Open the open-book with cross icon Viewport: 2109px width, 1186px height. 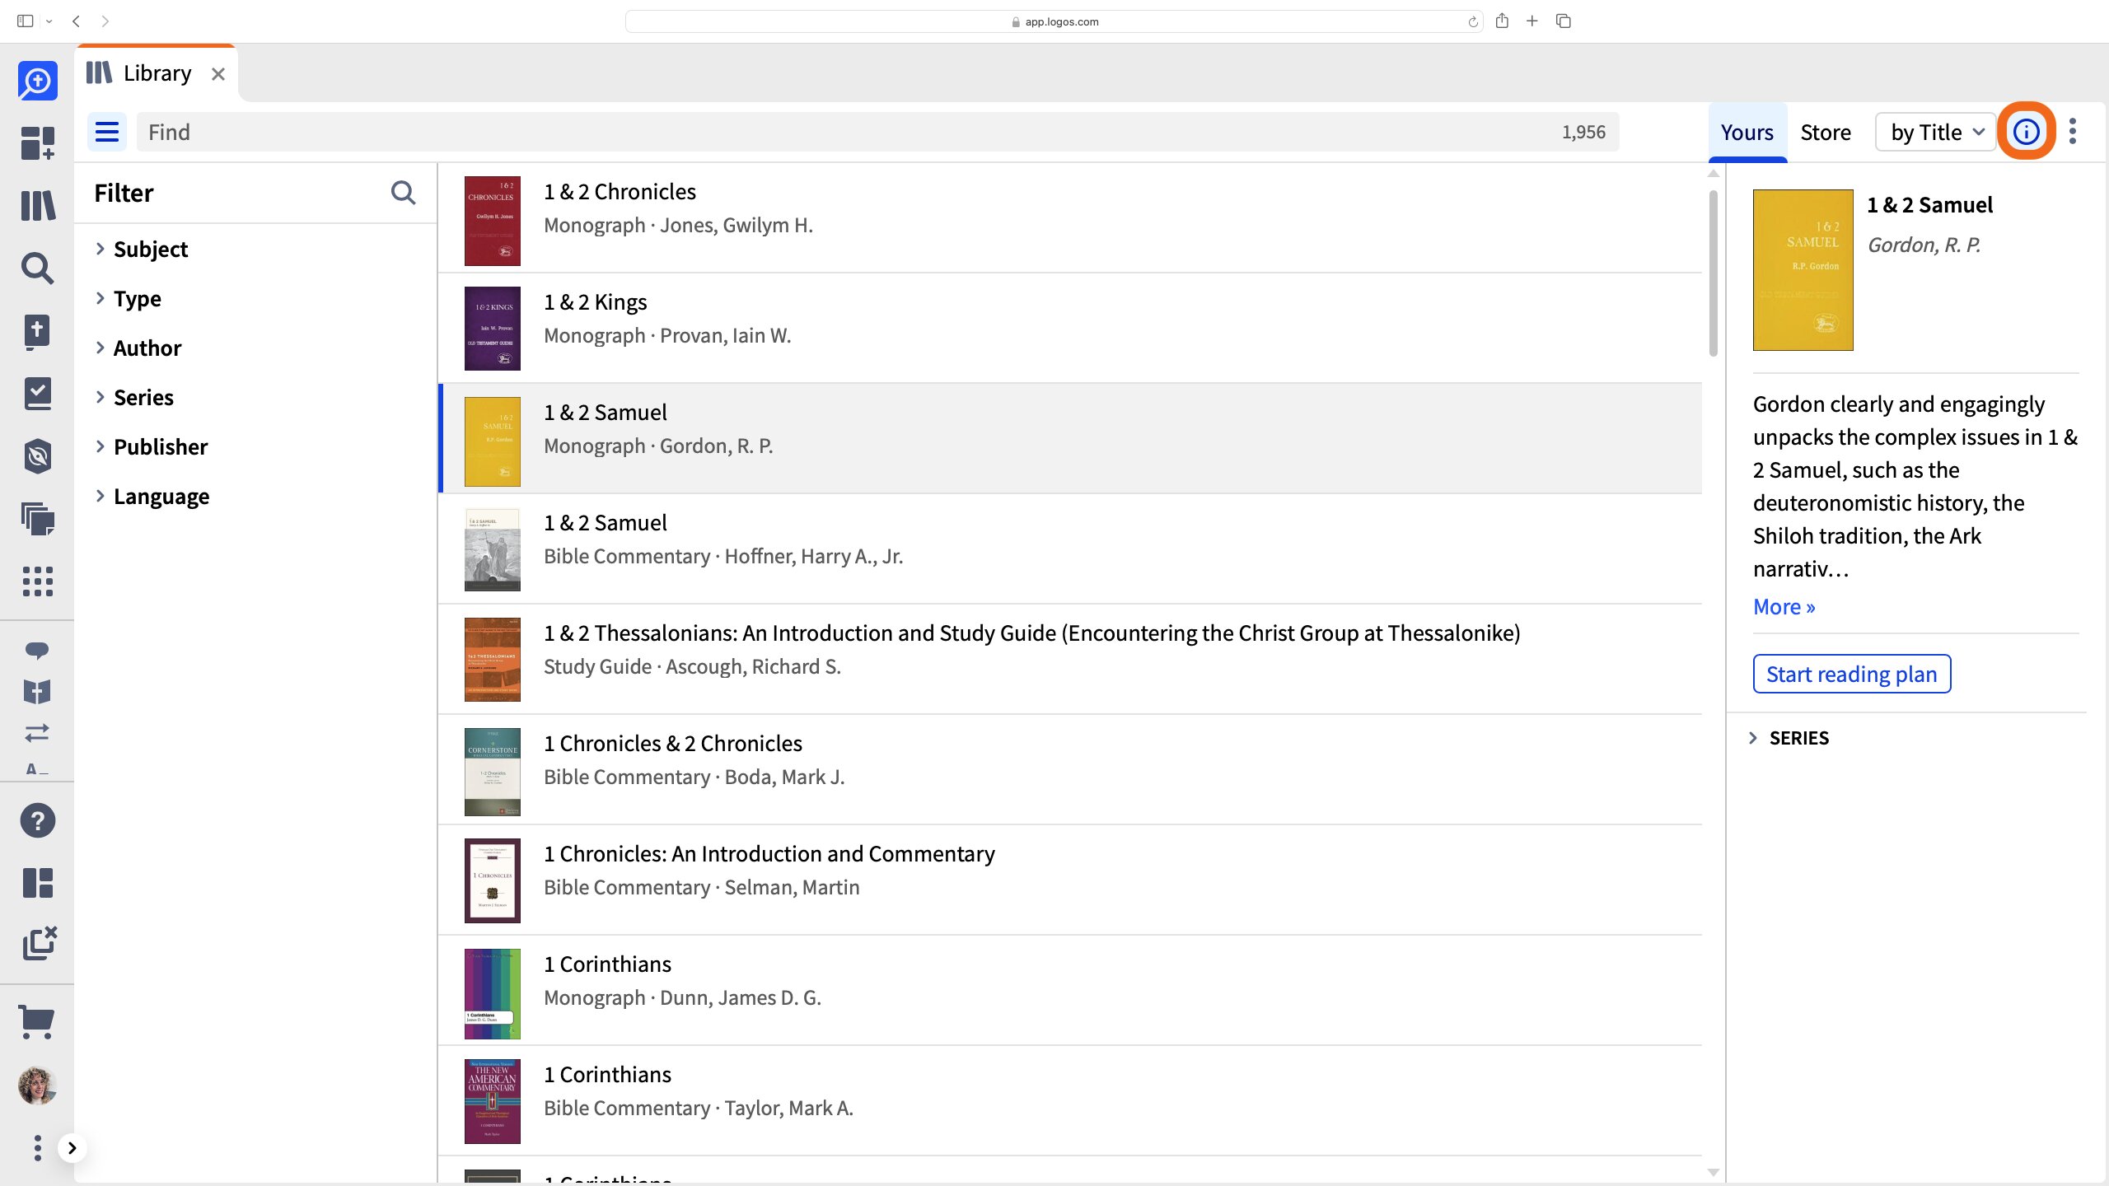pos(37,692)
